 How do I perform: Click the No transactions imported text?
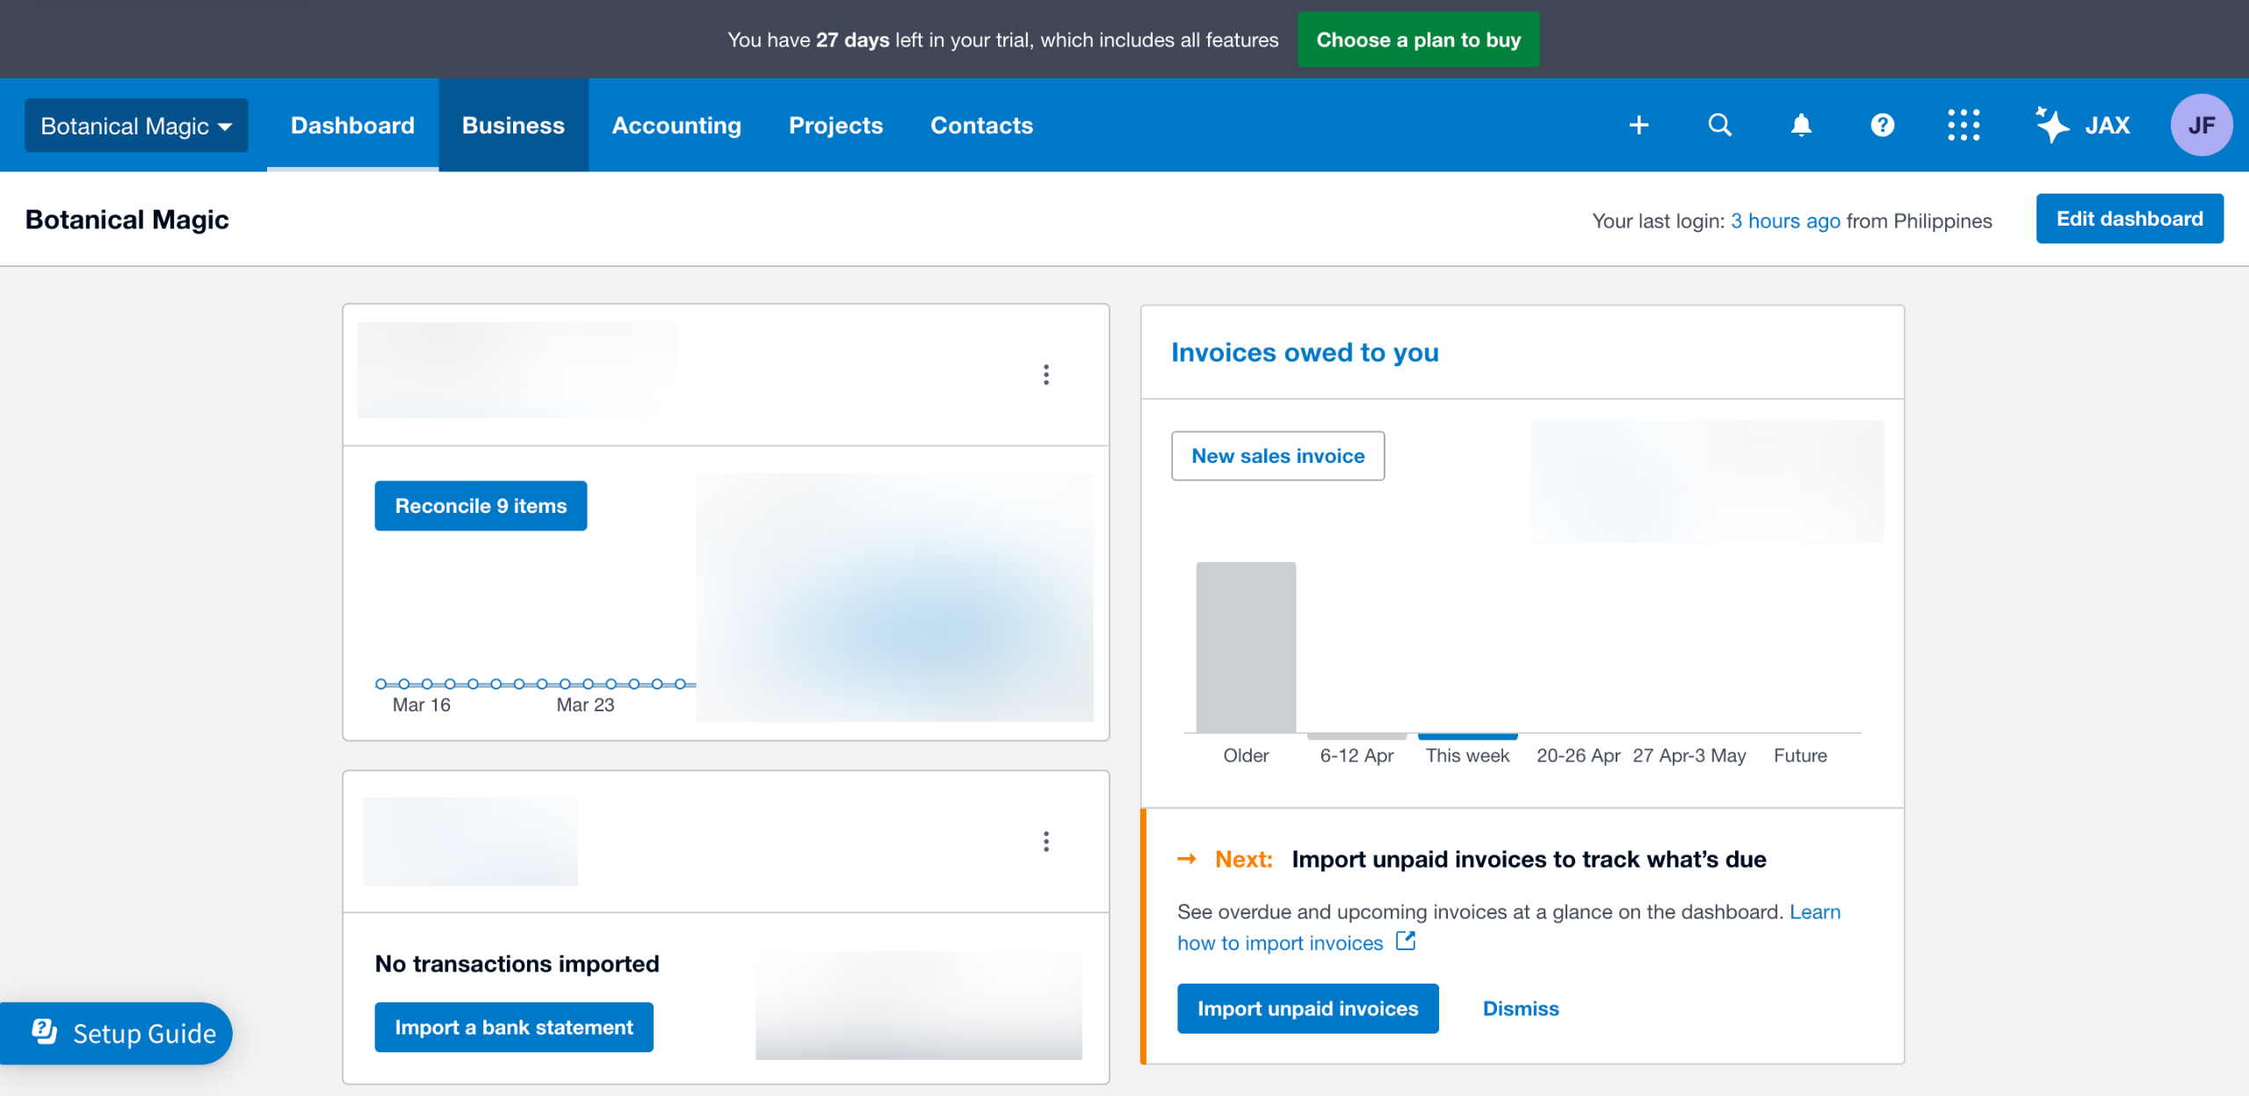[517, 963]
